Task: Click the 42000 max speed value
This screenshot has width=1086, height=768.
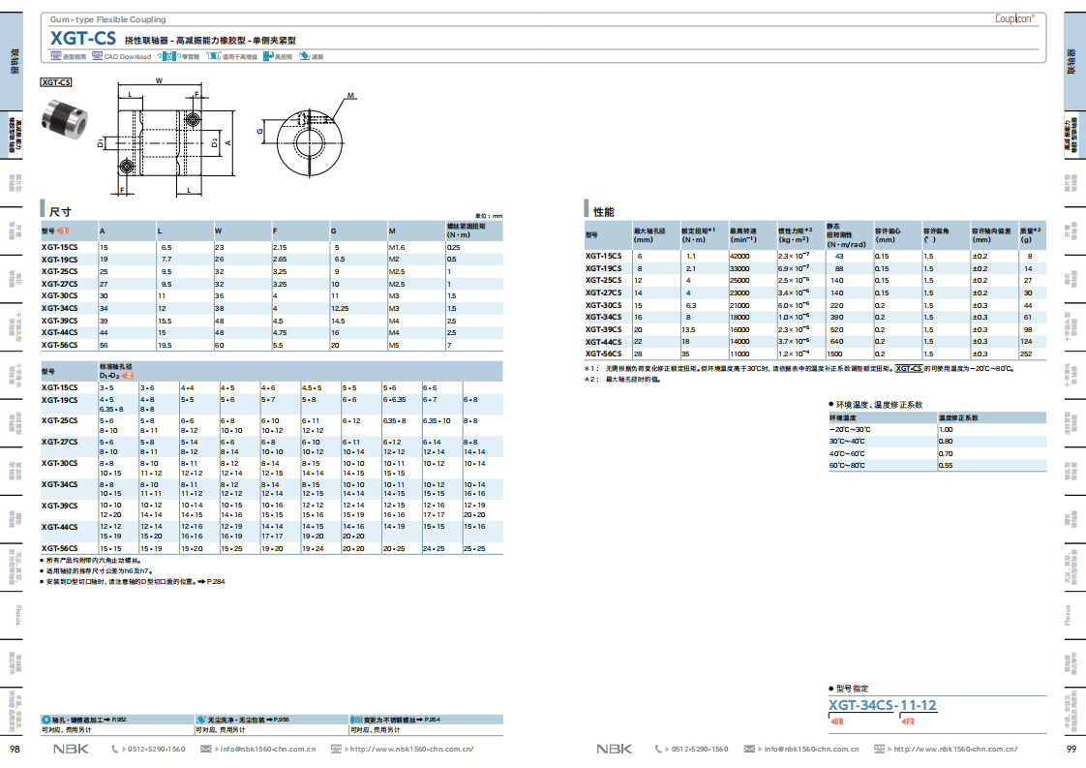Action: pyautogui.click(x=739, y=257)
